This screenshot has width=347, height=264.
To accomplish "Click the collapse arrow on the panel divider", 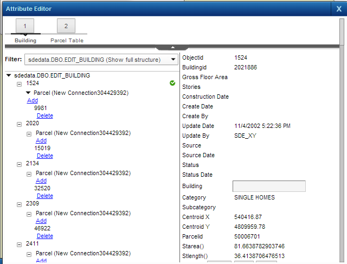I will [x=172, y=48].
